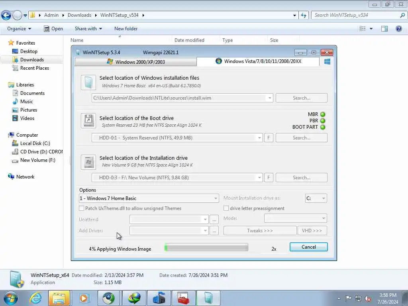Enable Patch UxTheme.dll checkbox
Screen dimensions: 408x306
pos(81,208)
